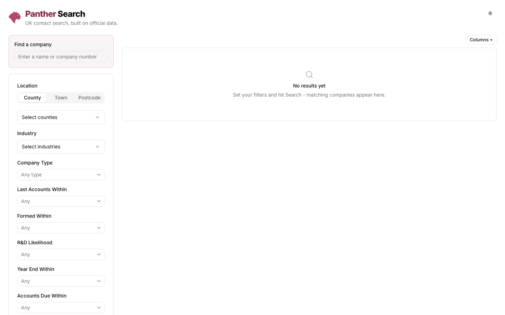
Task: Open the Select counties dropdown
Action: [61, 117]
